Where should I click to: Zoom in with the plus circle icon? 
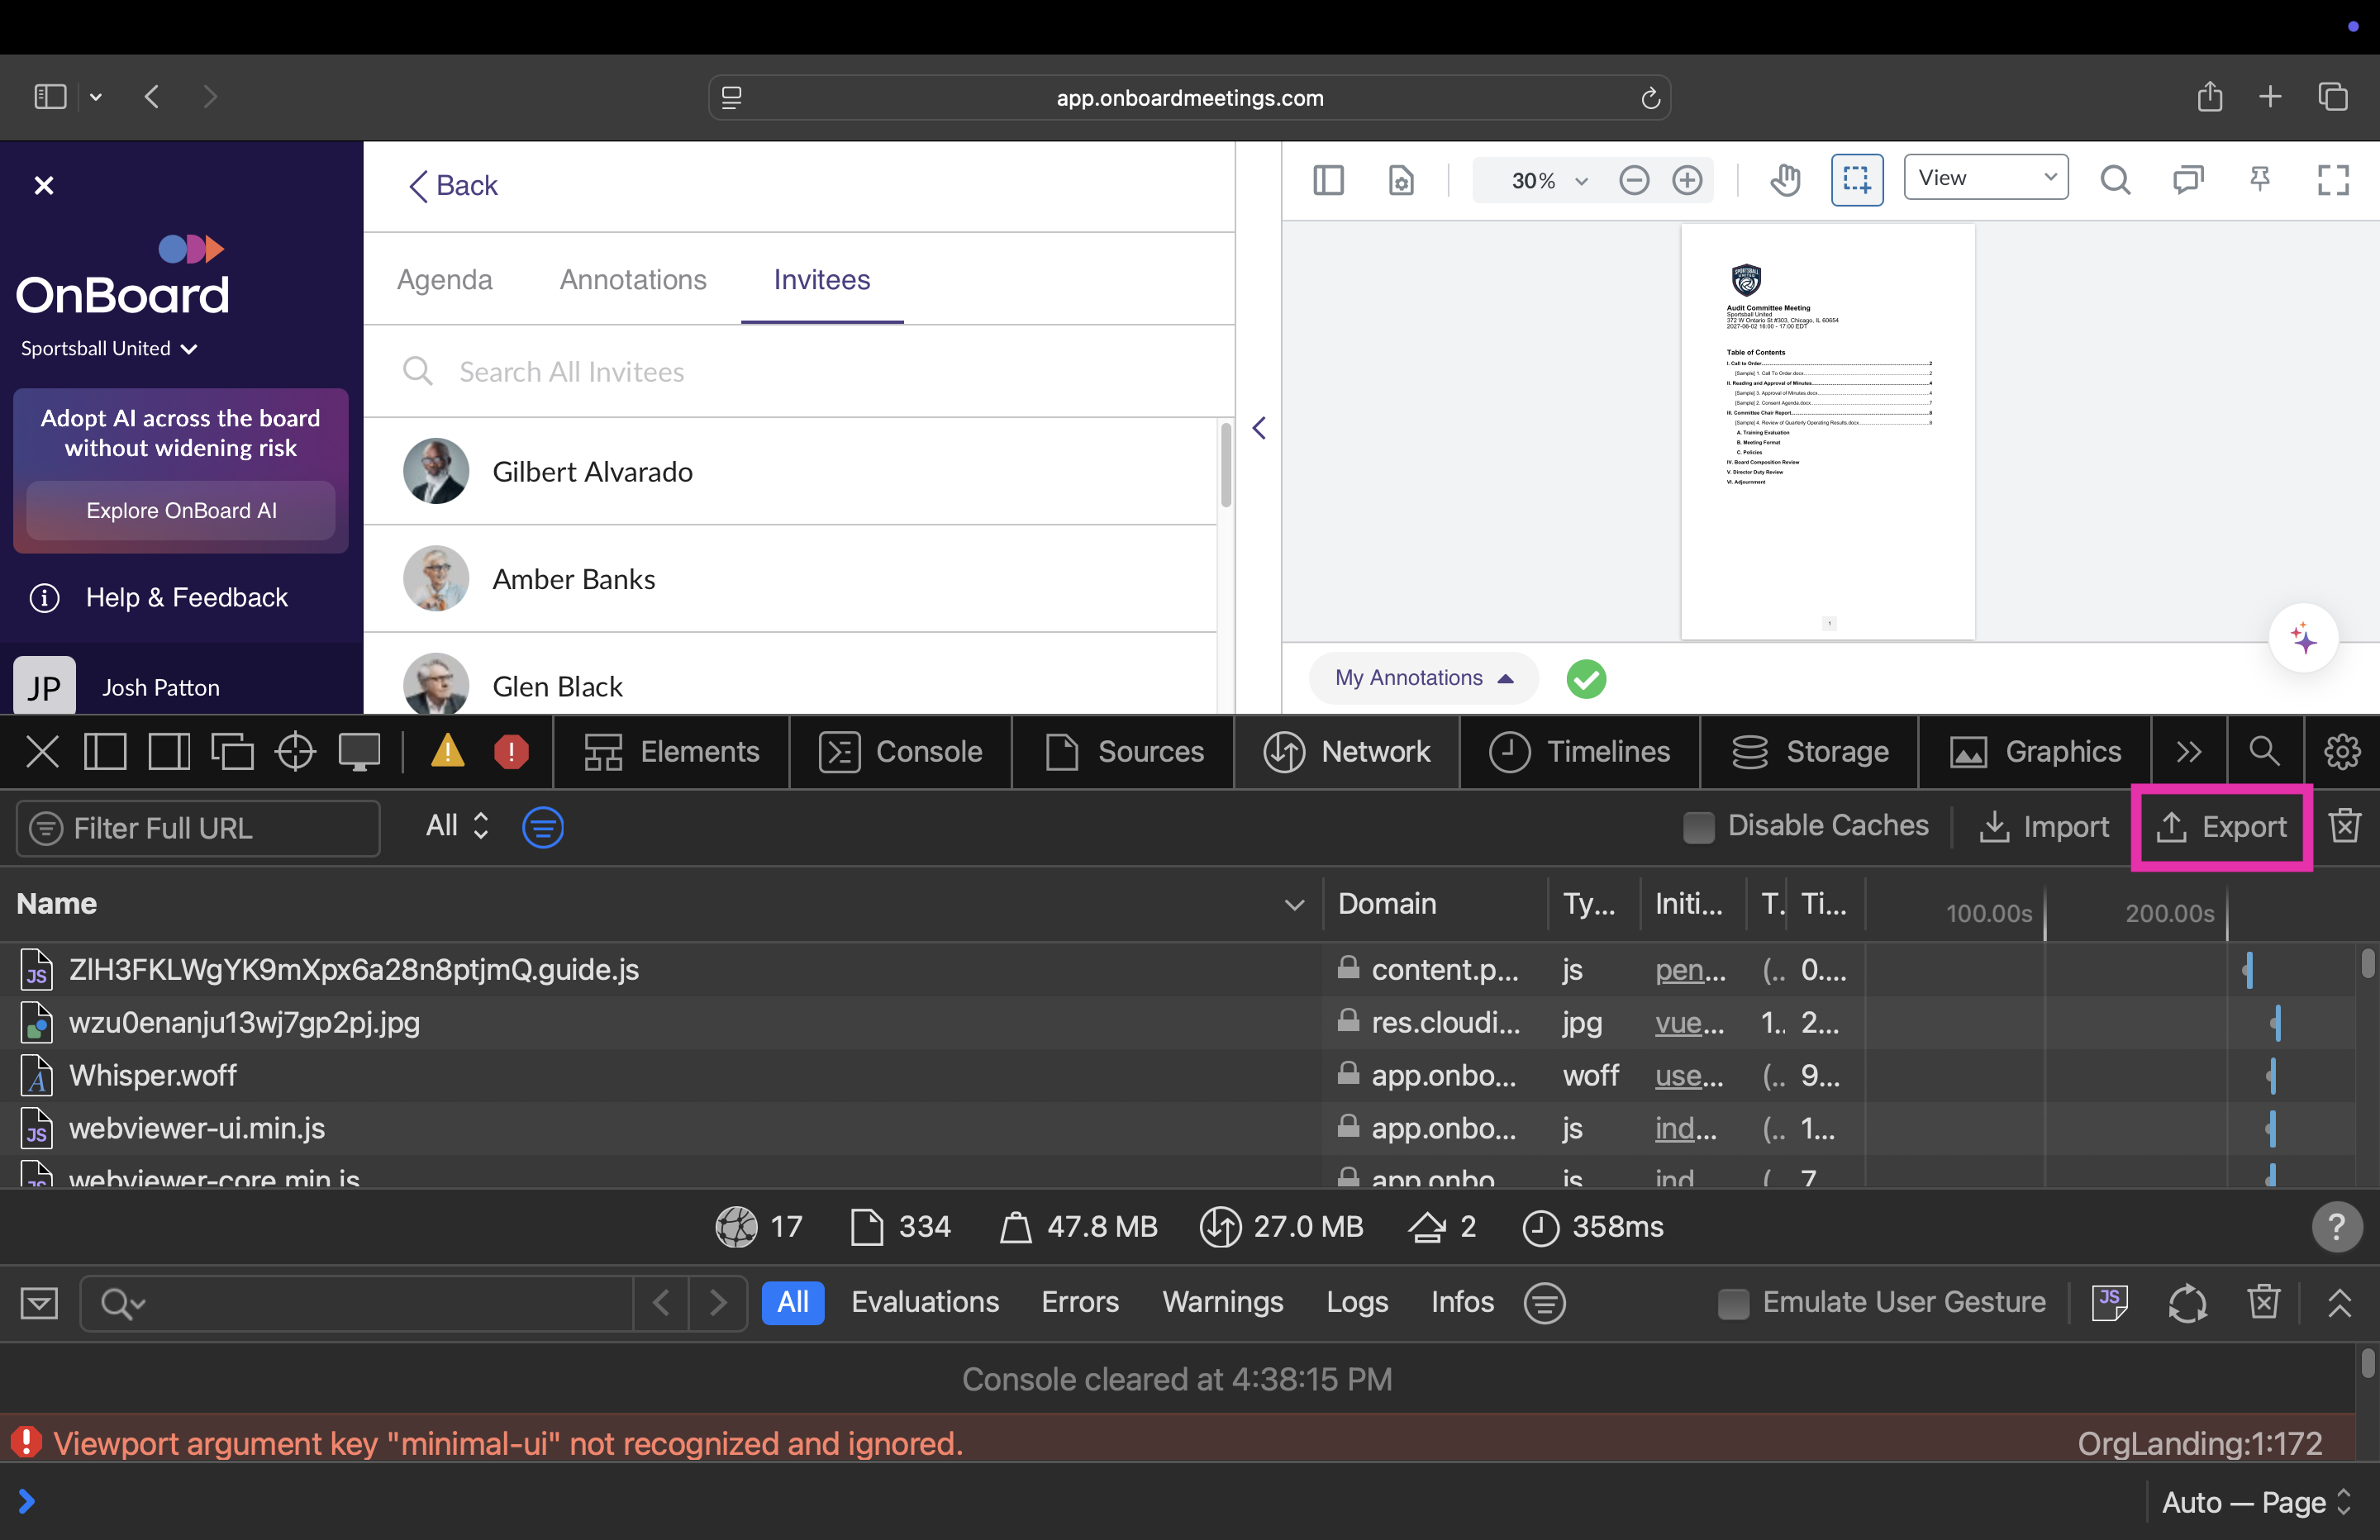(x=1687, y=180)
